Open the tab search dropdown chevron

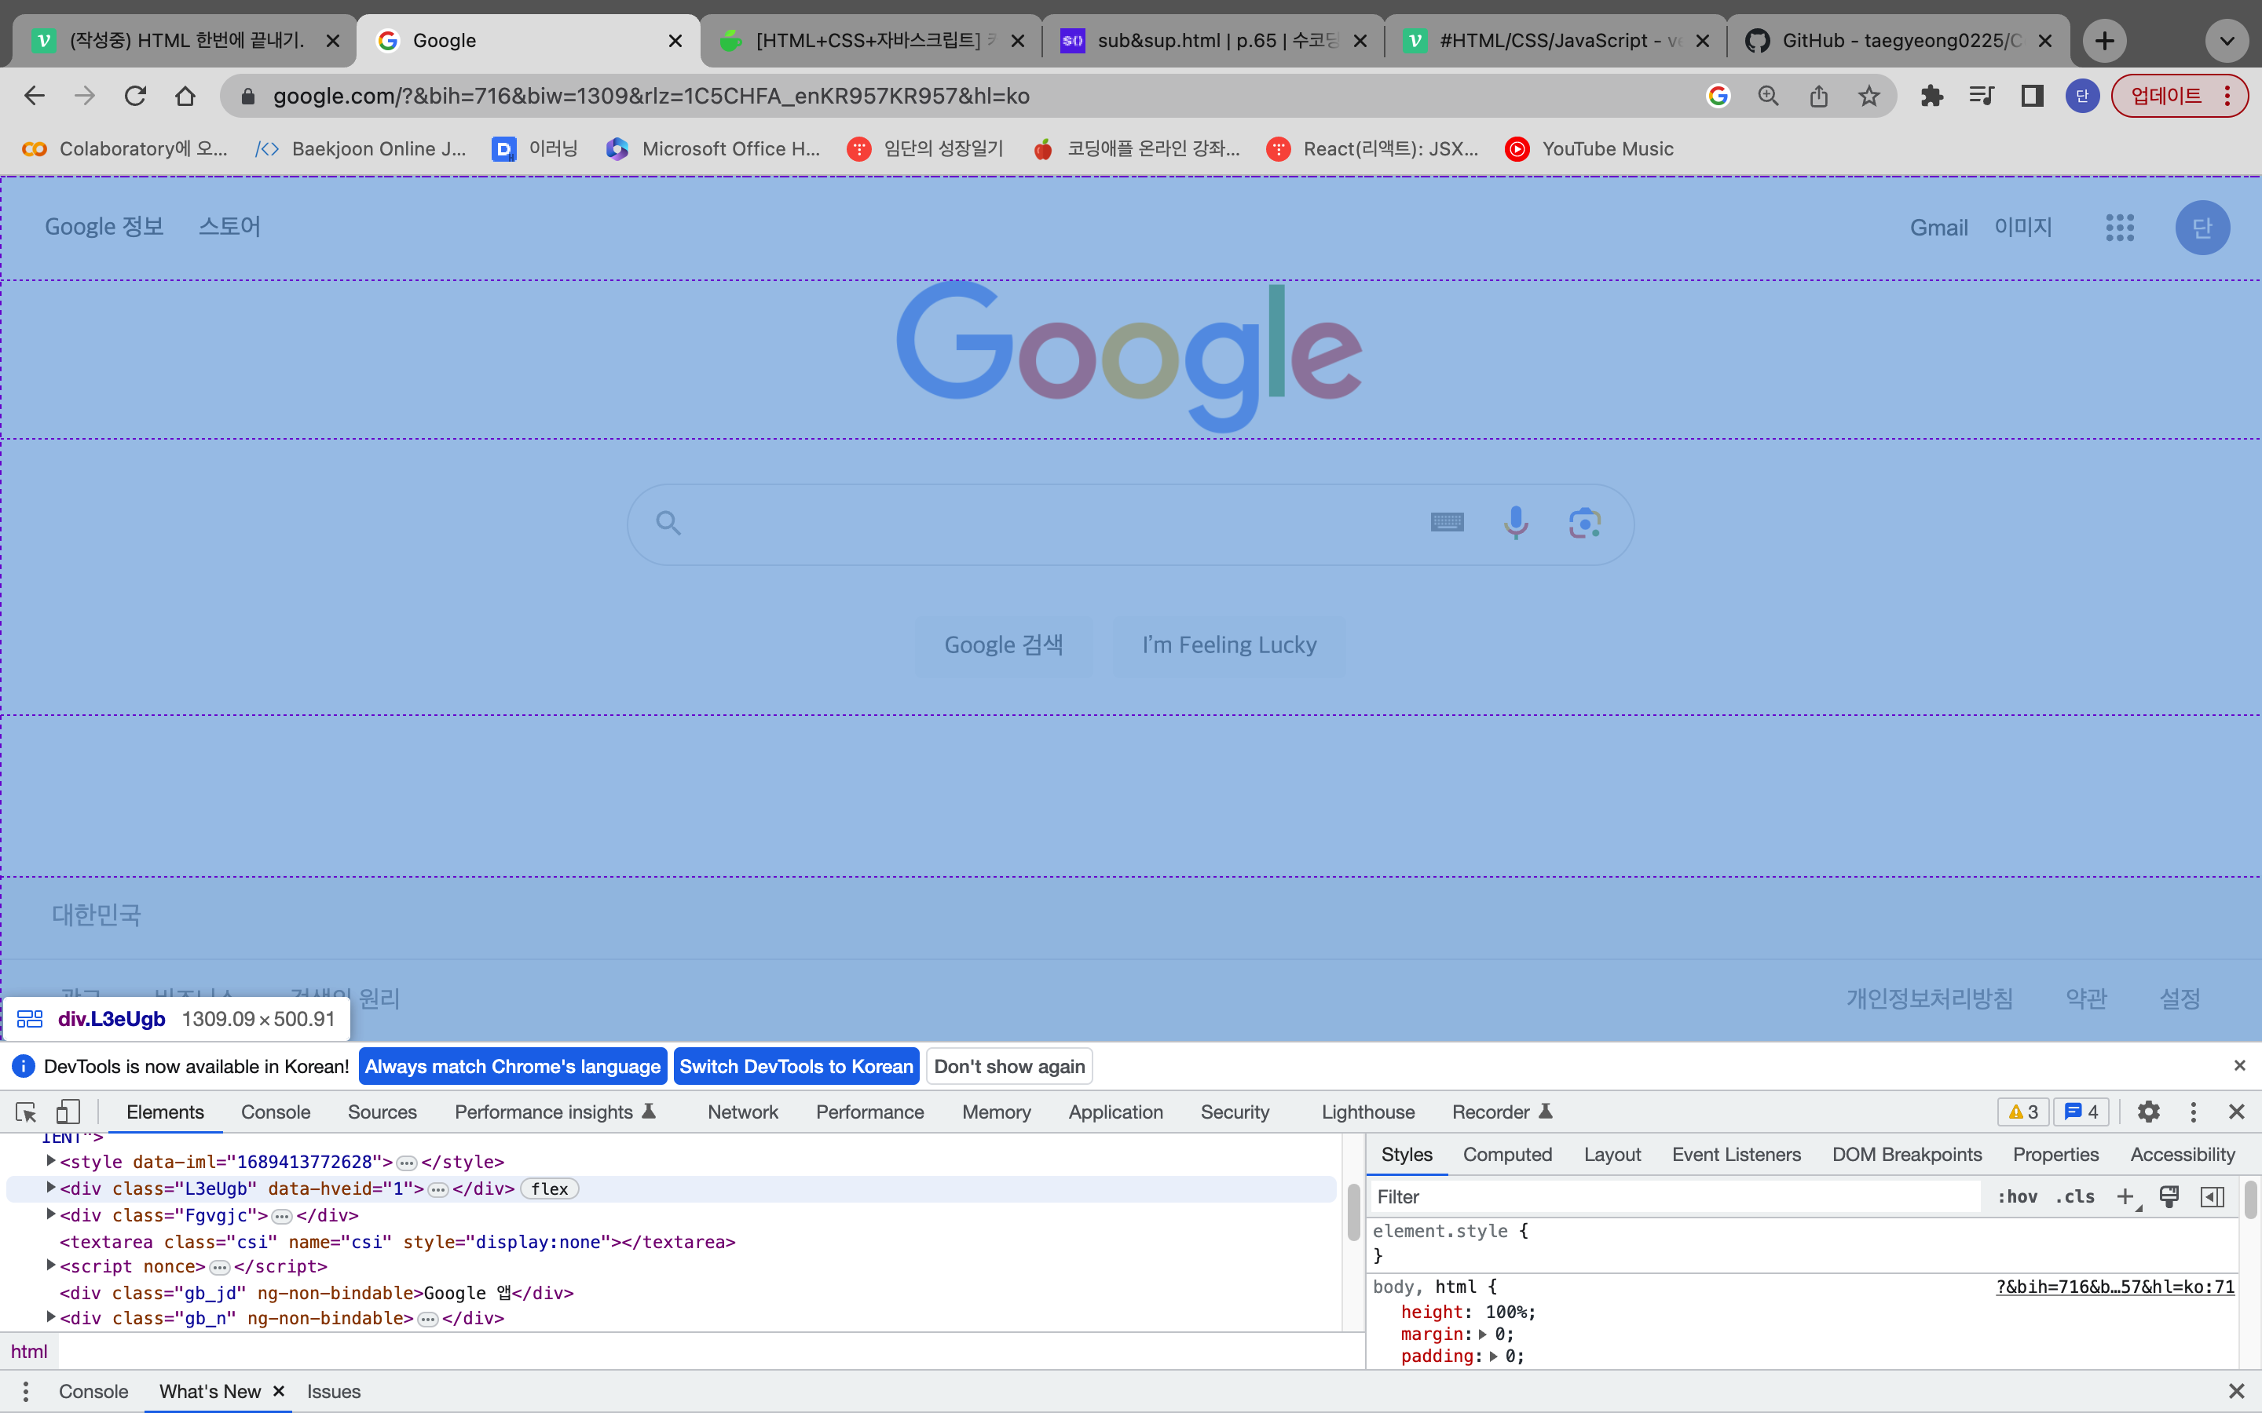pos(2227,40)
